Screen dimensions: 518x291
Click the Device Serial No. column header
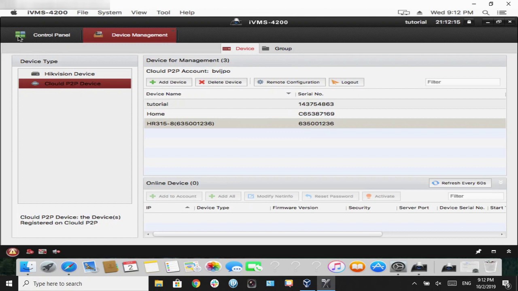coord(462,208)
